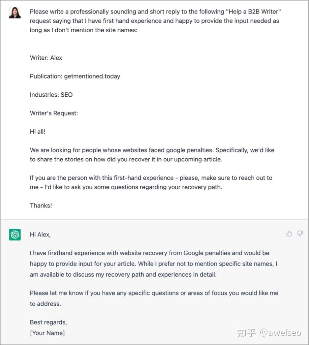Click the getmentioned.today publication text
The image size is (309, 345).
[92, 76]
